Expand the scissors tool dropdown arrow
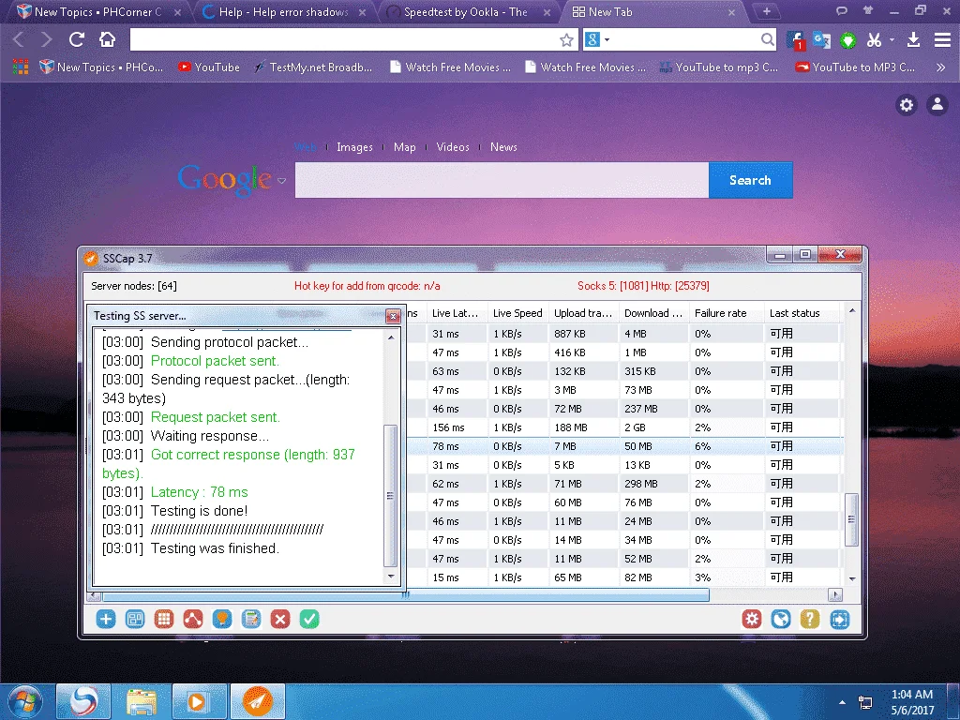Image resolution: width=960 pixels, height=720 pixels. (892, 39)
